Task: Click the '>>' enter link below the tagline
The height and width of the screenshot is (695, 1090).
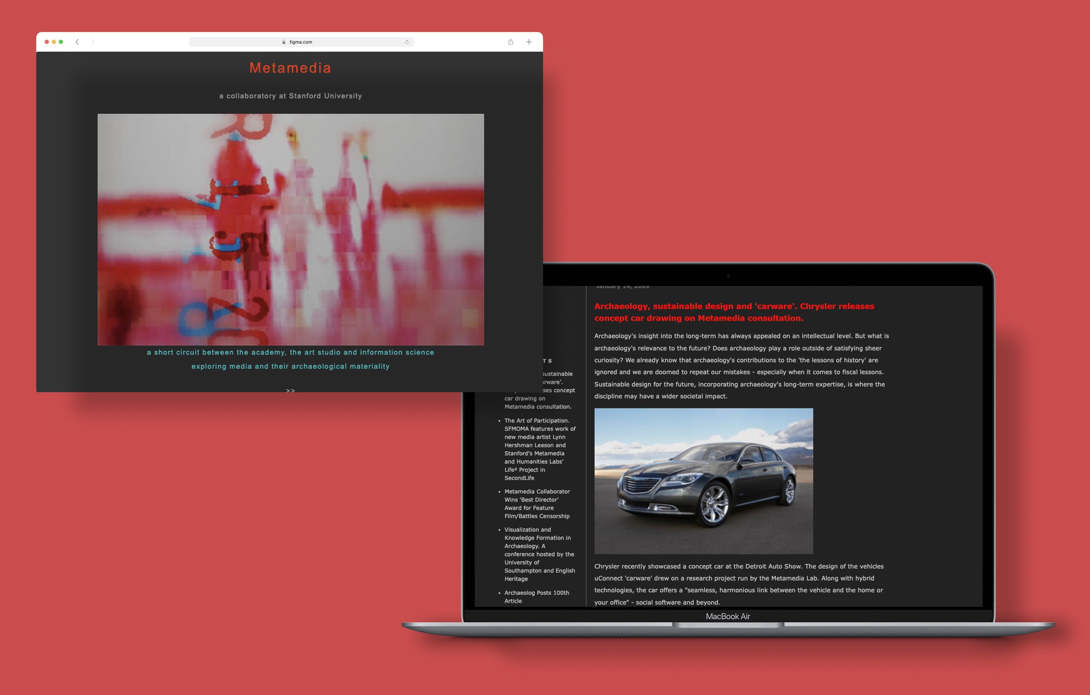Action: point(290,390)
